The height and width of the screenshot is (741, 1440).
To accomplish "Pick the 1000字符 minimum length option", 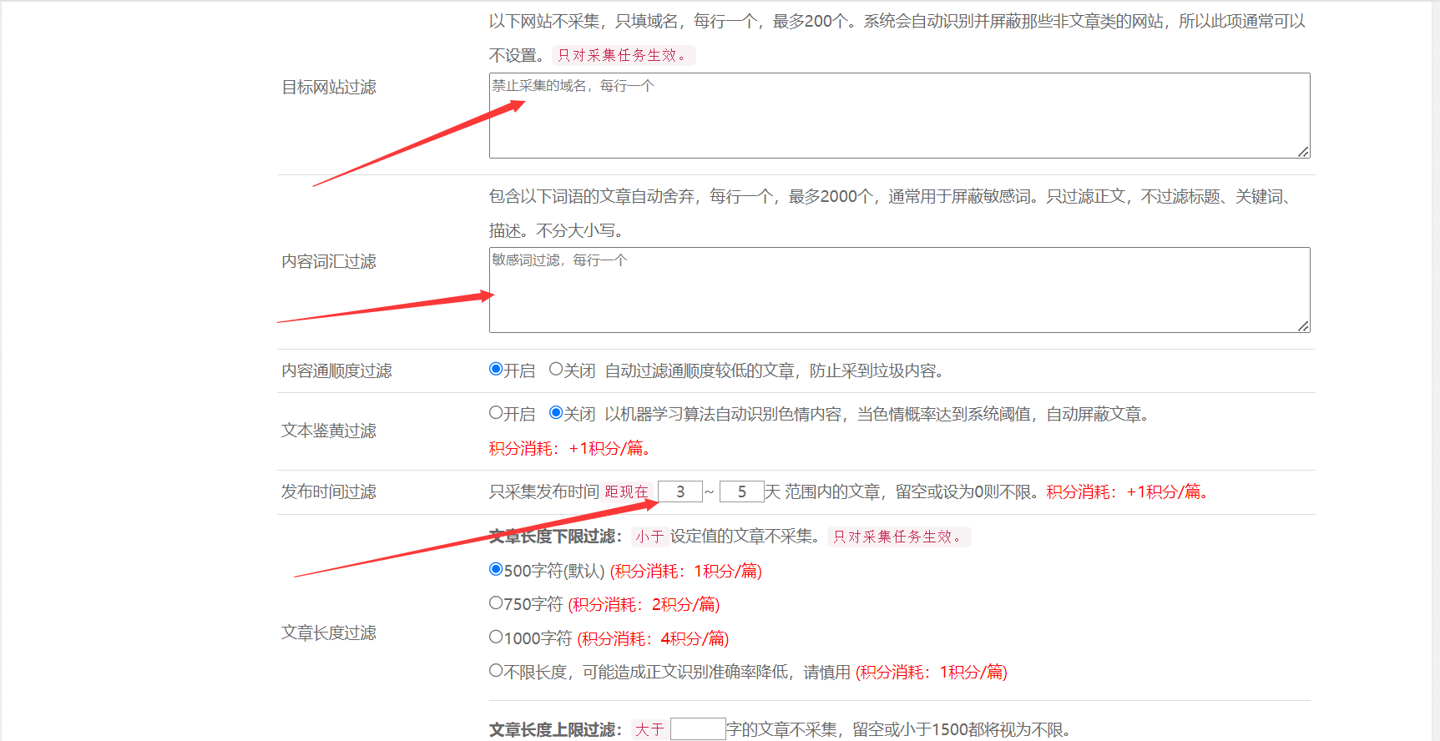I will tap(496, 637).
